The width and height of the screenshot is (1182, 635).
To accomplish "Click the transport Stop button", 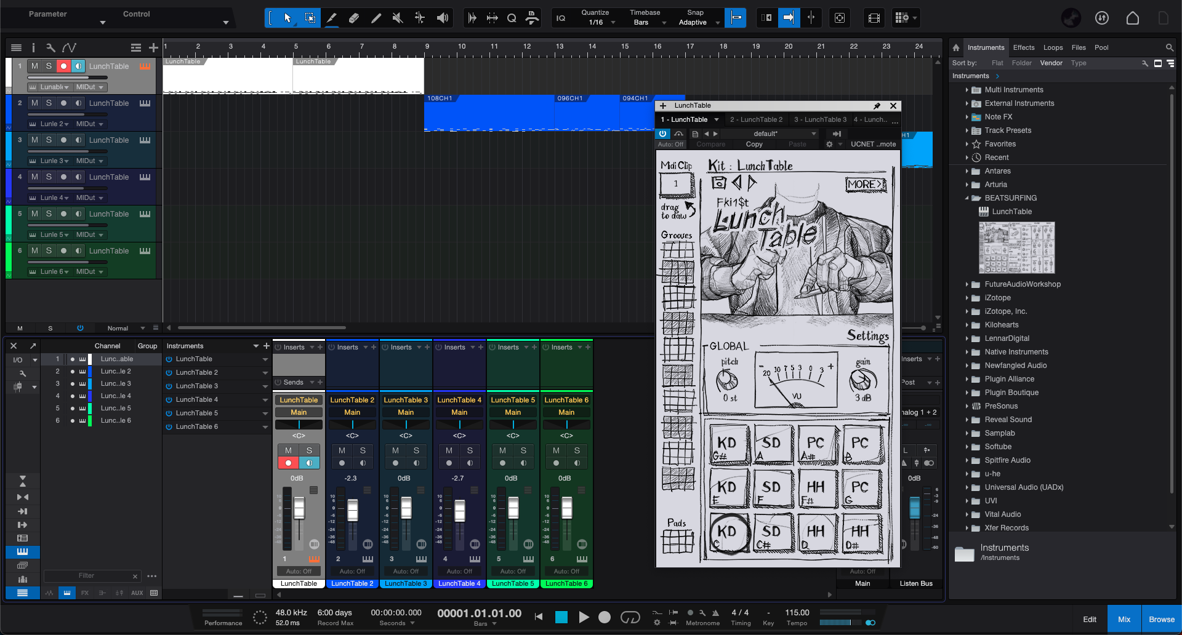I will [x=561, y=617].
